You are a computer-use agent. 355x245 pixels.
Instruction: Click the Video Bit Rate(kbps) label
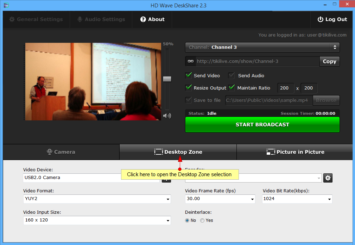coord(286,191)
